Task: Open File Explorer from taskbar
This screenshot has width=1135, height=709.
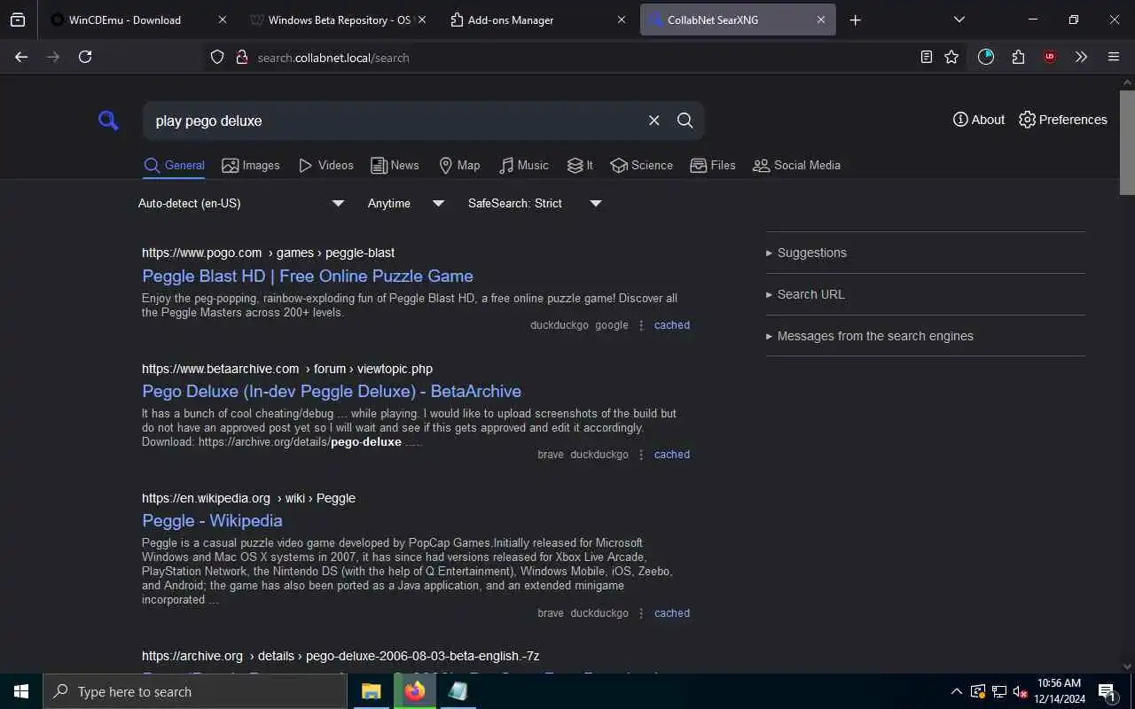Action: pos(372,691)
